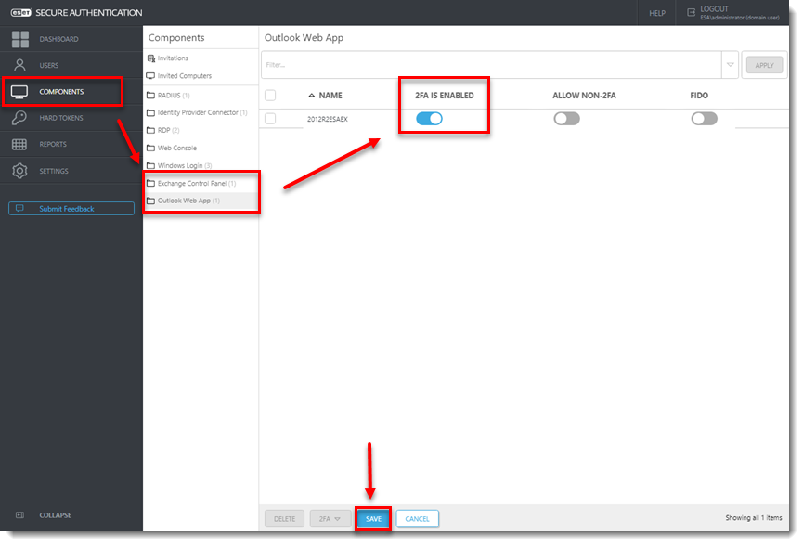Screen dimensions: 803x545
Task: Click the Windows Login folder icon
Action: pyautogui.click(x=150, y=165)
